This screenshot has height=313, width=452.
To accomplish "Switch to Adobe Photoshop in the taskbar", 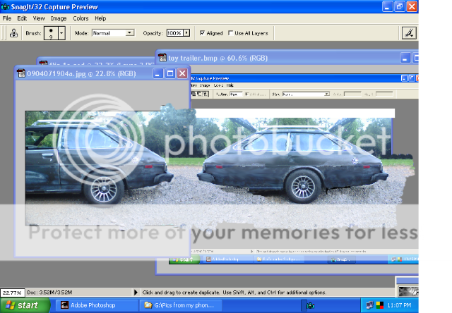I will [x=96, y=305].
